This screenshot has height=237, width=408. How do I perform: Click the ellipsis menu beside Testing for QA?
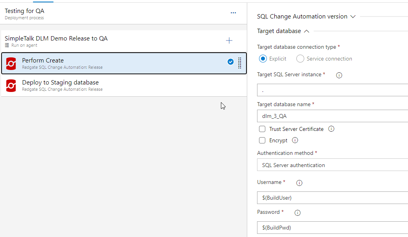(x=233, y=13)
